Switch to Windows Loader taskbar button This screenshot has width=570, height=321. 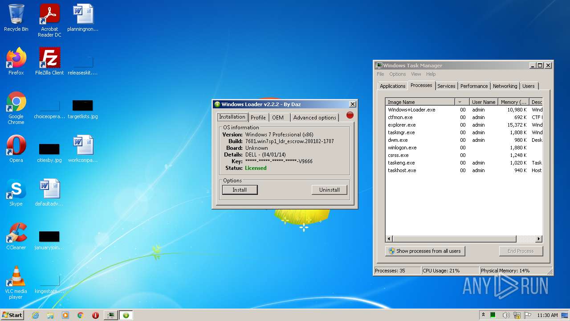[126, 315]
